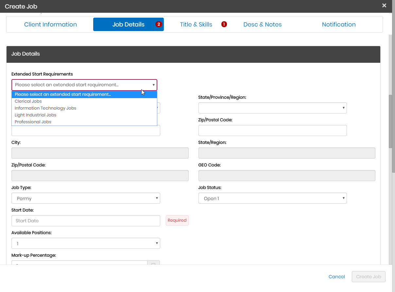The image size is (395, 292).
Task: Choose Light Industrial Jobs option
Action: click(x=84, y=115)
